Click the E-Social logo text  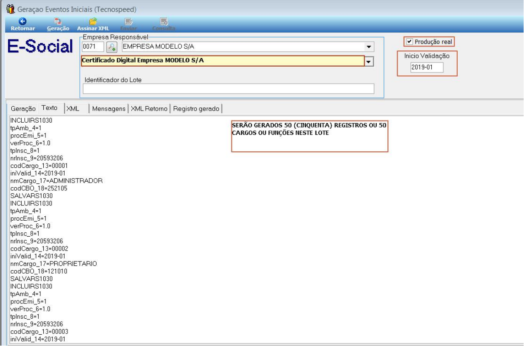click(40, 46)
